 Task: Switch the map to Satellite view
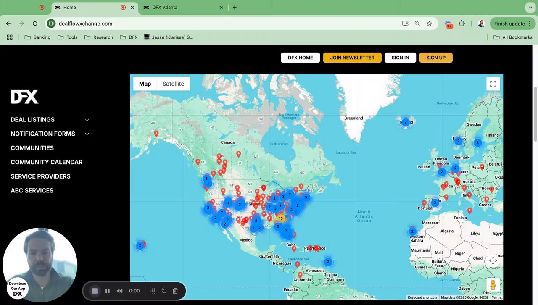[x=173, y=84]
